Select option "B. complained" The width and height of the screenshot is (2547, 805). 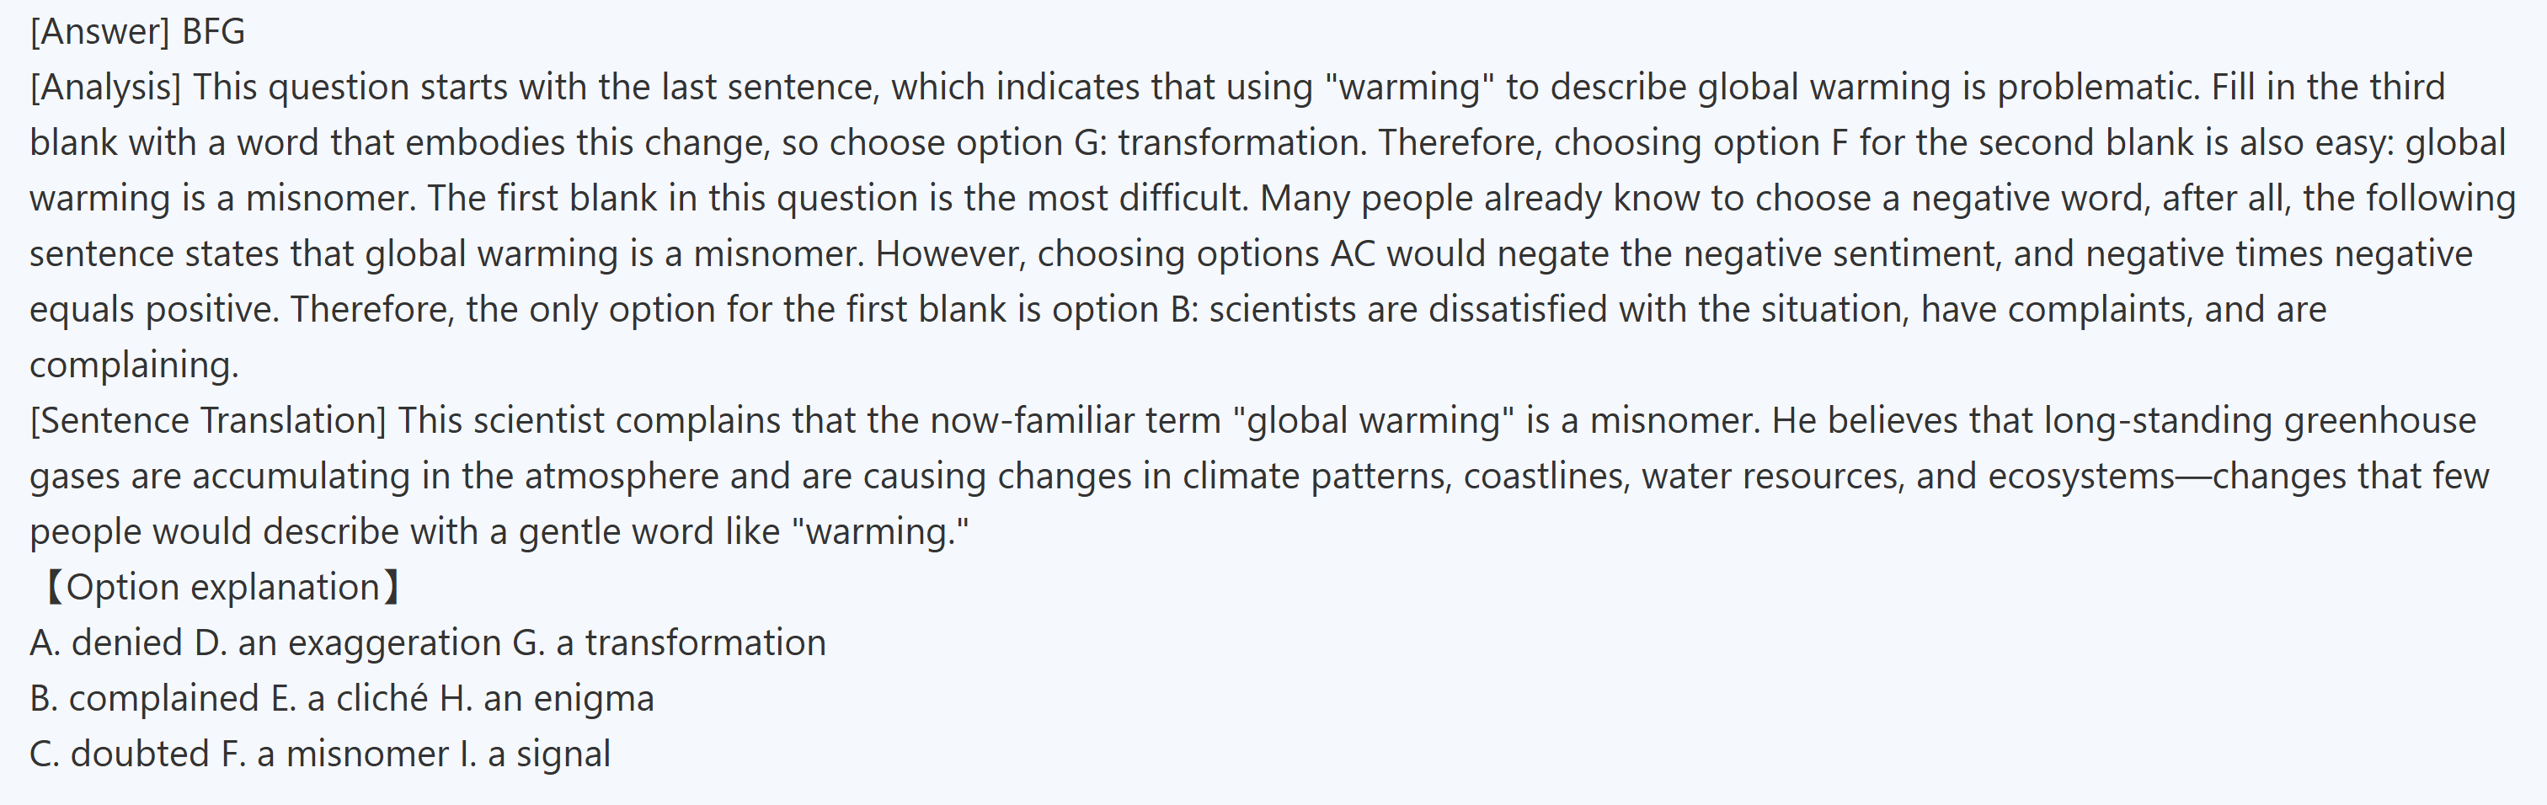click(143, 698)
